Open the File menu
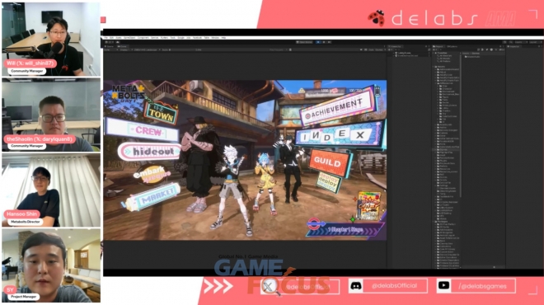The height and width of the screenshot is (305, 544). 106,37
